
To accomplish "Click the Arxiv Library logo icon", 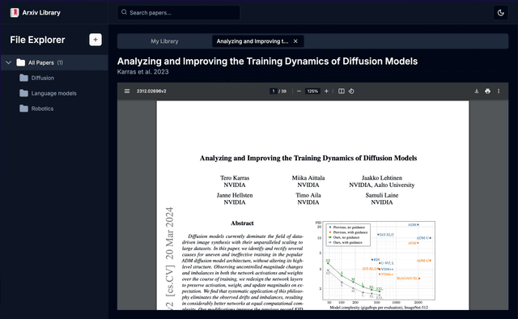I will (x=15, y=13).
